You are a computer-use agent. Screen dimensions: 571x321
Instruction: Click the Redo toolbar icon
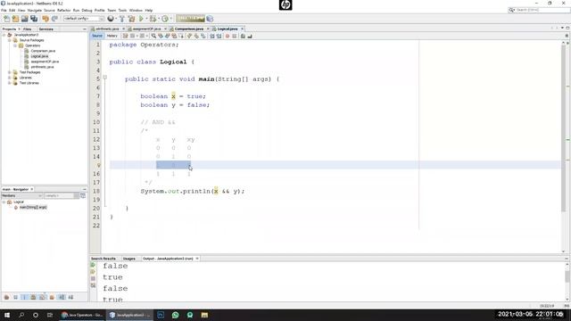tap(54, 19)
